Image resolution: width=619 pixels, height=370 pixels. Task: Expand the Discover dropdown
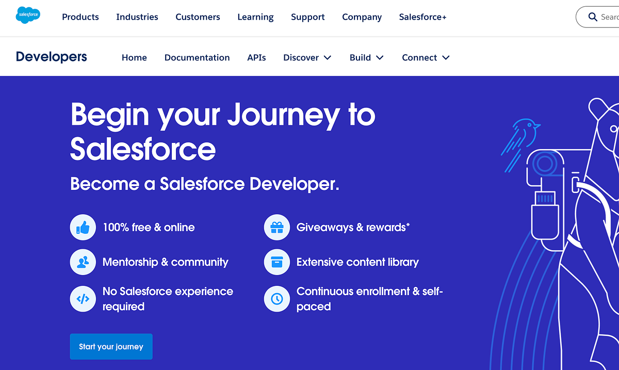(x=307, y=57)
